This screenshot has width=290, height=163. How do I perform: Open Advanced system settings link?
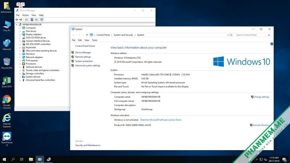[x=88, y=66]
